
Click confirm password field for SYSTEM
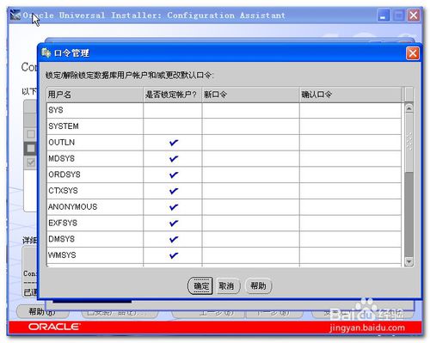(350, 126)
